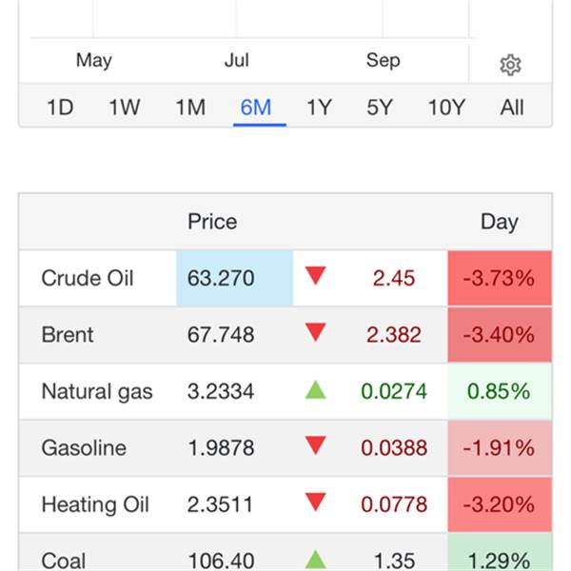Open the Crude Oil commodity link
Screen dimensions: 571x571
[x=88, y=279]
